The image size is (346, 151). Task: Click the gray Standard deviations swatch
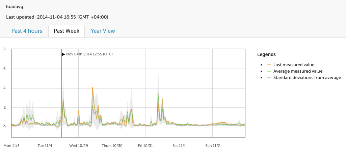click(x=269, y=78)
